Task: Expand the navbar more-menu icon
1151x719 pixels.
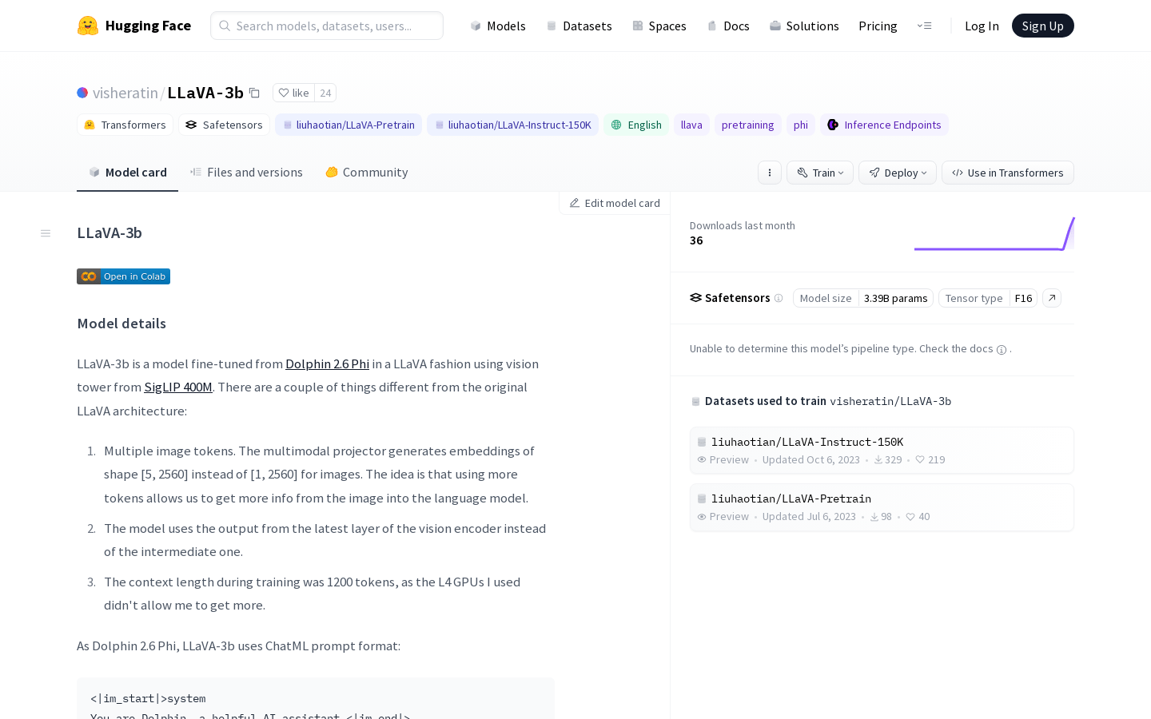Action: click(924, 26)
